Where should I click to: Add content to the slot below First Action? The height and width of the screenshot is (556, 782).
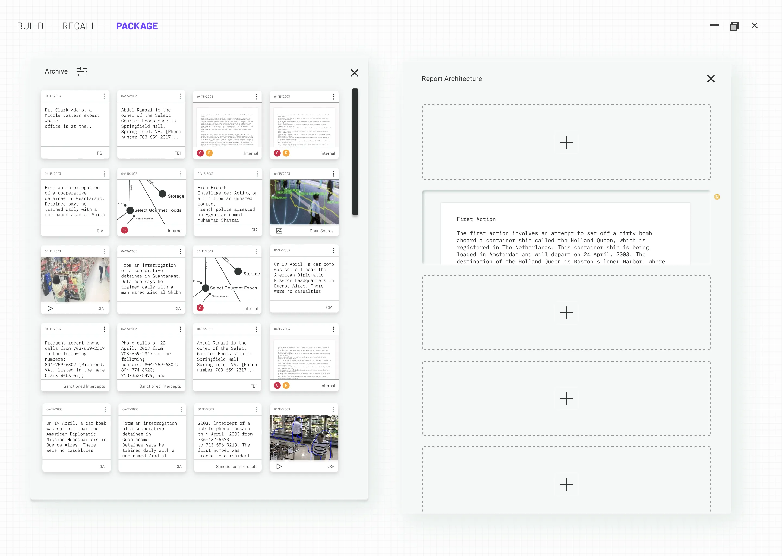point(566,312)
